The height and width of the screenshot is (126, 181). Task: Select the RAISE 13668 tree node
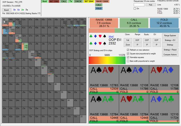(102, 1)
